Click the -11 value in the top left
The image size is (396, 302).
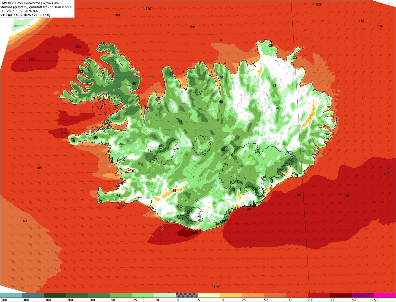coord(16,26)
